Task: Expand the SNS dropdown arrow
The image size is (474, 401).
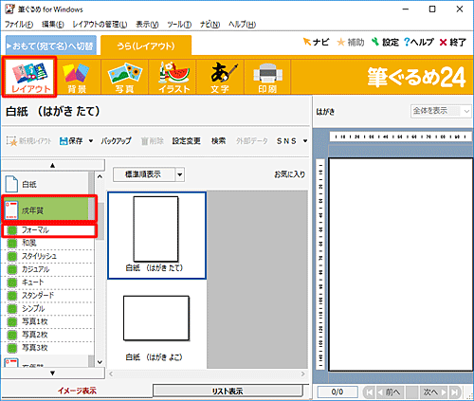Action: 305,141
